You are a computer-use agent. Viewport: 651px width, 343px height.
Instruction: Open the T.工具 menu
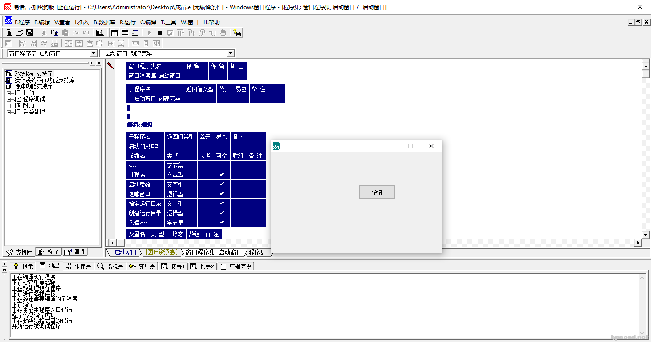(x=168, y=22)
